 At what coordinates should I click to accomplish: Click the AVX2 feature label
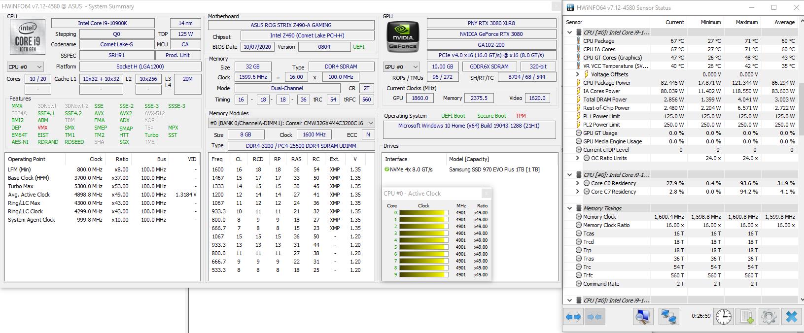coord(126,113)
